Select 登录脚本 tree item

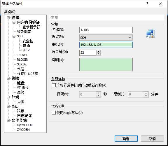(x=24, y=32)
